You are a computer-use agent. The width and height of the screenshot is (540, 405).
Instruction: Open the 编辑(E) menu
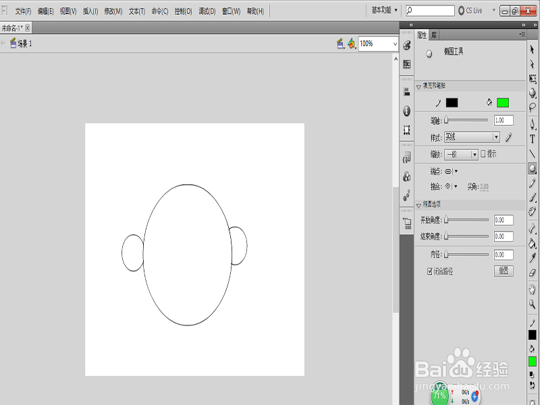45,11
